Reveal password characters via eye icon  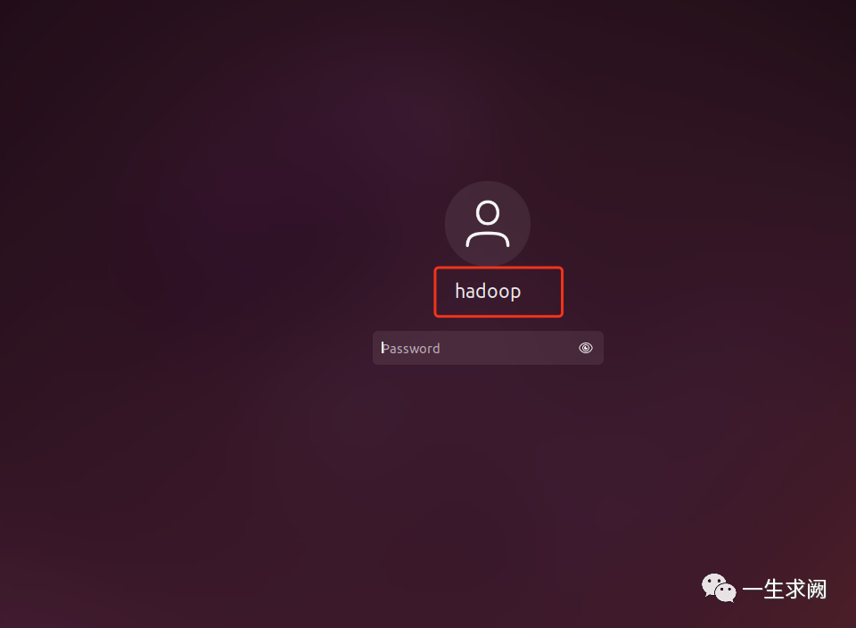pyautogui.click(x=585, y=348)
